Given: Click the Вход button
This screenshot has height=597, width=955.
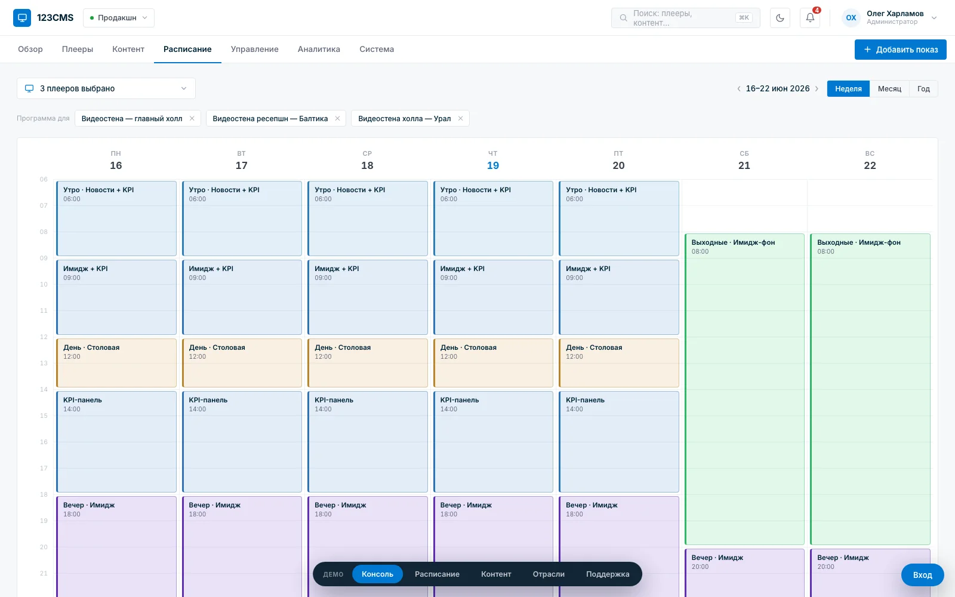Looking at the screenshot, I should (923, 575).
